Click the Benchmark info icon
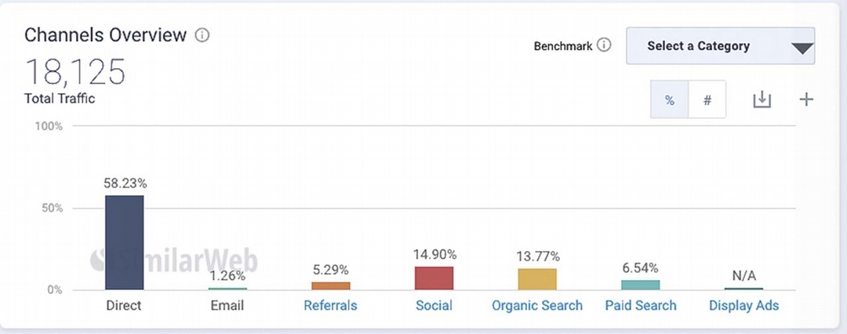Image resolution: width=847 pixels, height=334 pixels. (604, 45)
